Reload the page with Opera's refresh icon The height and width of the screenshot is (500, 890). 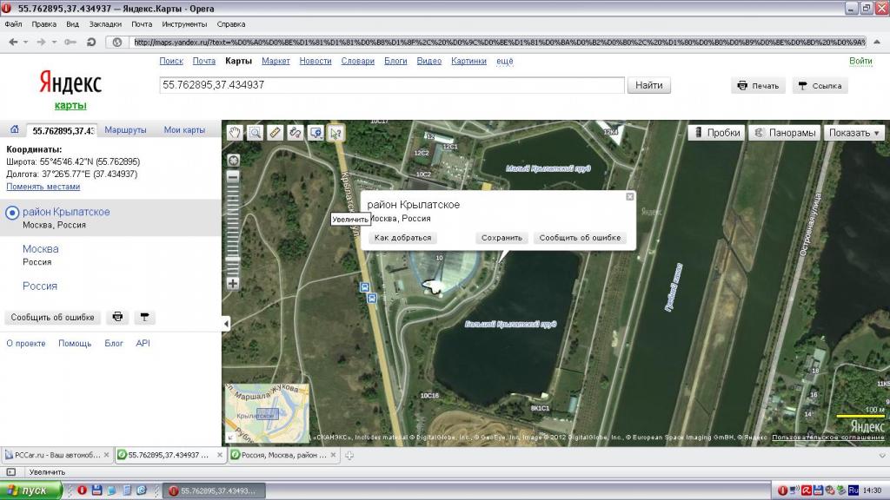[93, 42]
